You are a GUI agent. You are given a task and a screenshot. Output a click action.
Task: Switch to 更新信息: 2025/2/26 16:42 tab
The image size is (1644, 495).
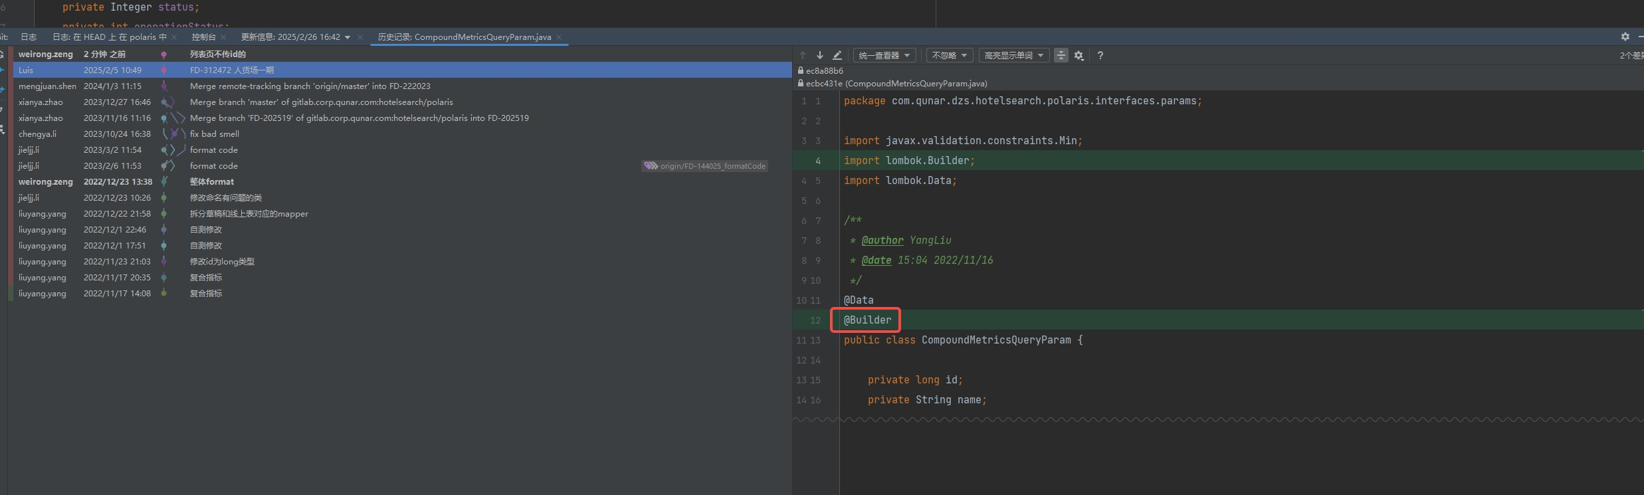click(290, 37)
